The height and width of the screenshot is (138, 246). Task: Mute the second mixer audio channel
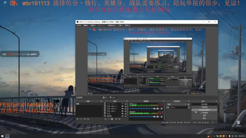[x=158, y=117]
